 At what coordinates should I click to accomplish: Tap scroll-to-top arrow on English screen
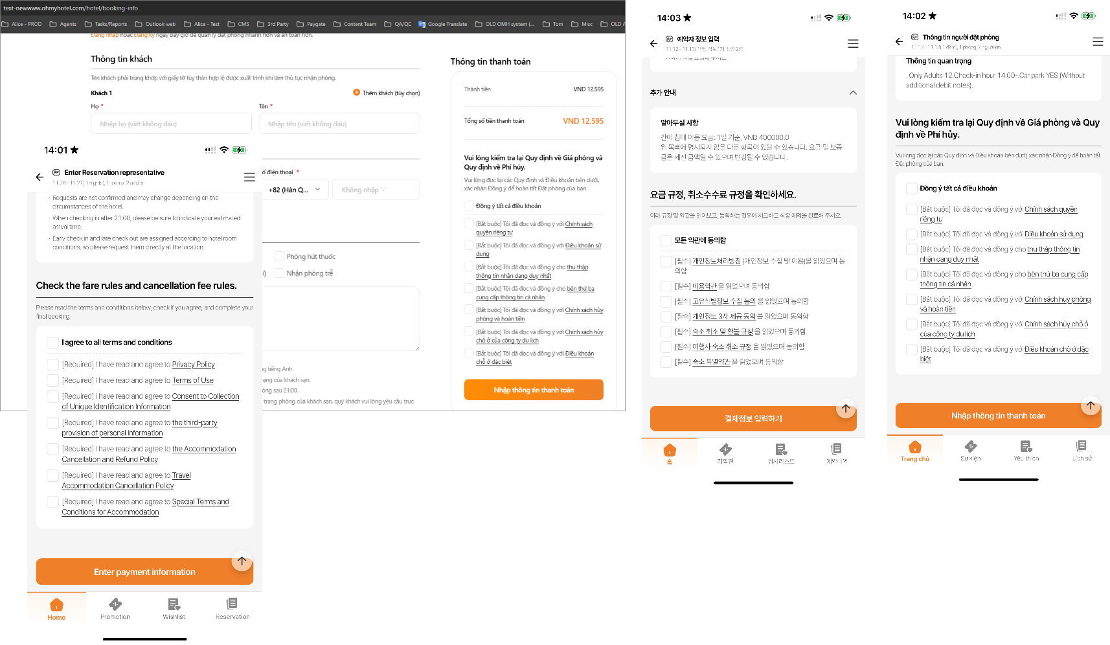click(242, 561)
